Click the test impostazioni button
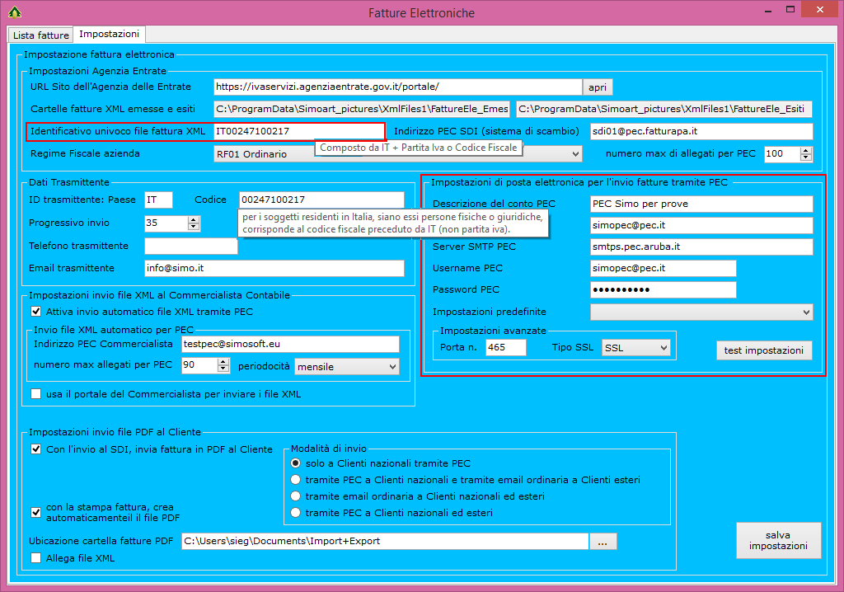844x592 pixels. tap(763, 350)
